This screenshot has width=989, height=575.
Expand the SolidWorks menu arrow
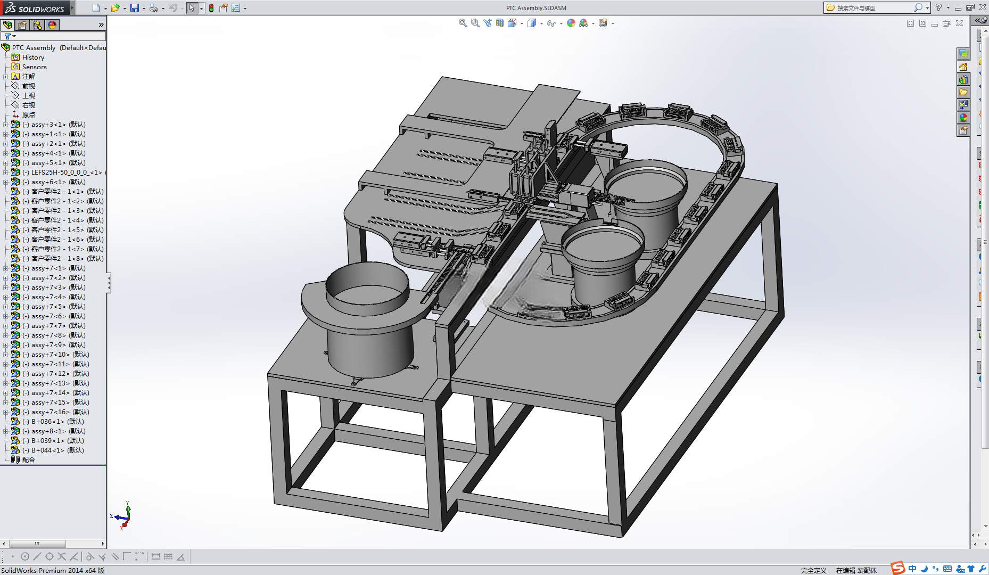click(x=72, y=7)
